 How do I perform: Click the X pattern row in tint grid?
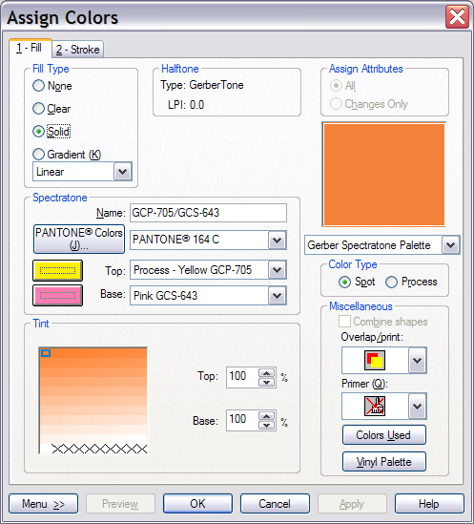point(99,449)
